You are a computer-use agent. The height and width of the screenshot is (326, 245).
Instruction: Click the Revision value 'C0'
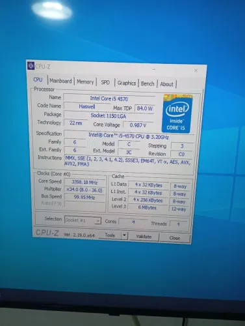(x=181, y=154)
